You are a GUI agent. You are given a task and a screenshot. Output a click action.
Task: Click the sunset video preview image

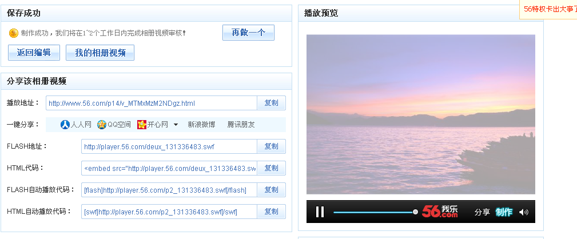[421, 114]
